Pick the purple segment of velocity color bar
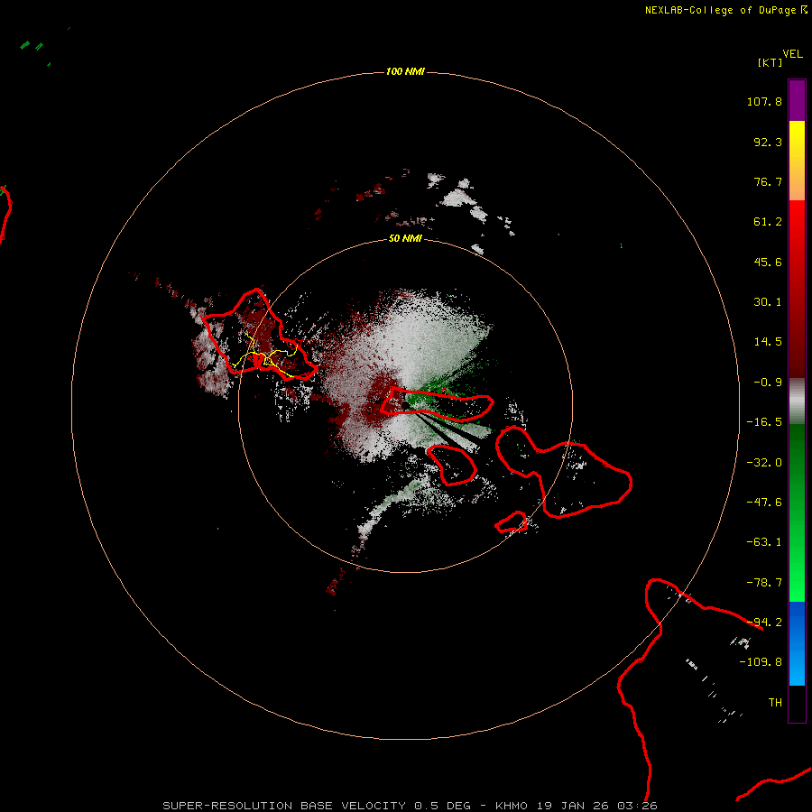 797,100
